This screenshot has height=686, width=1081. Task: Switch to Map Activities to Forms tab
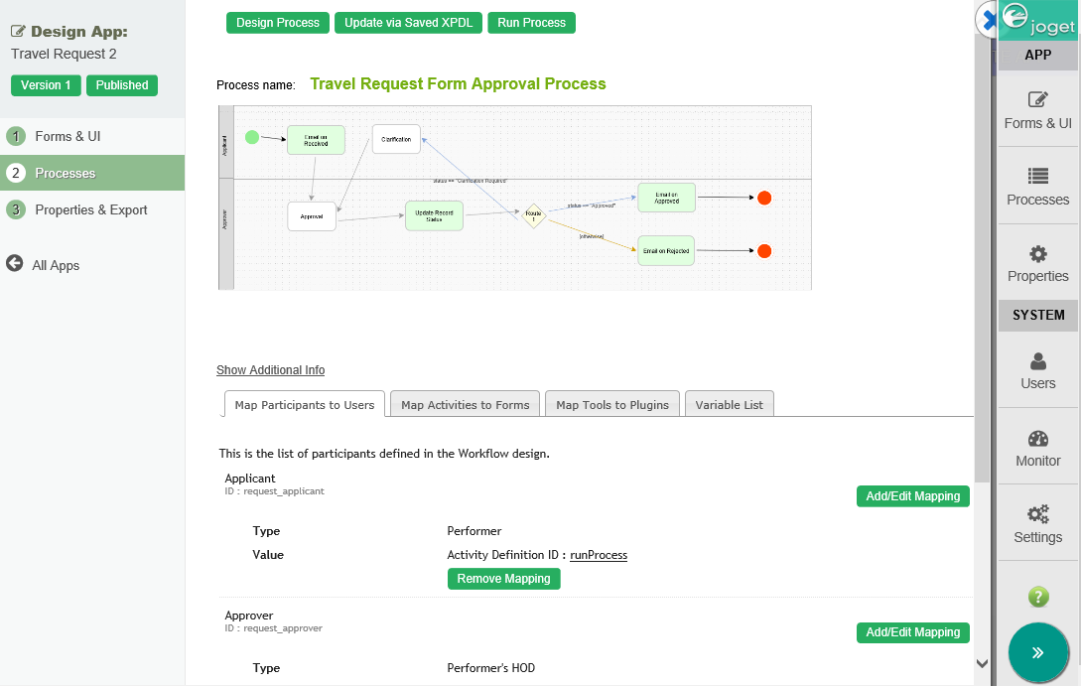(x=465, y=405)
